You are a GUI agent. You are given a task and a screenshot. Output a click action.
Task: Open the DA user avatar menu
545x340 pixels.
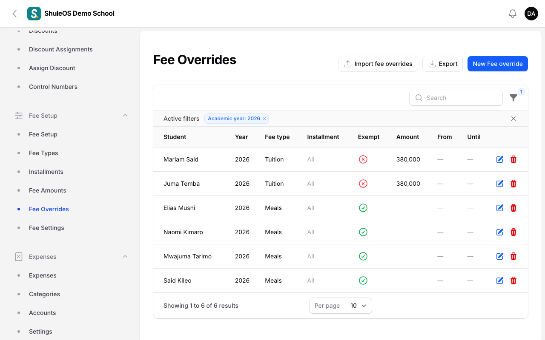point(531,14)
